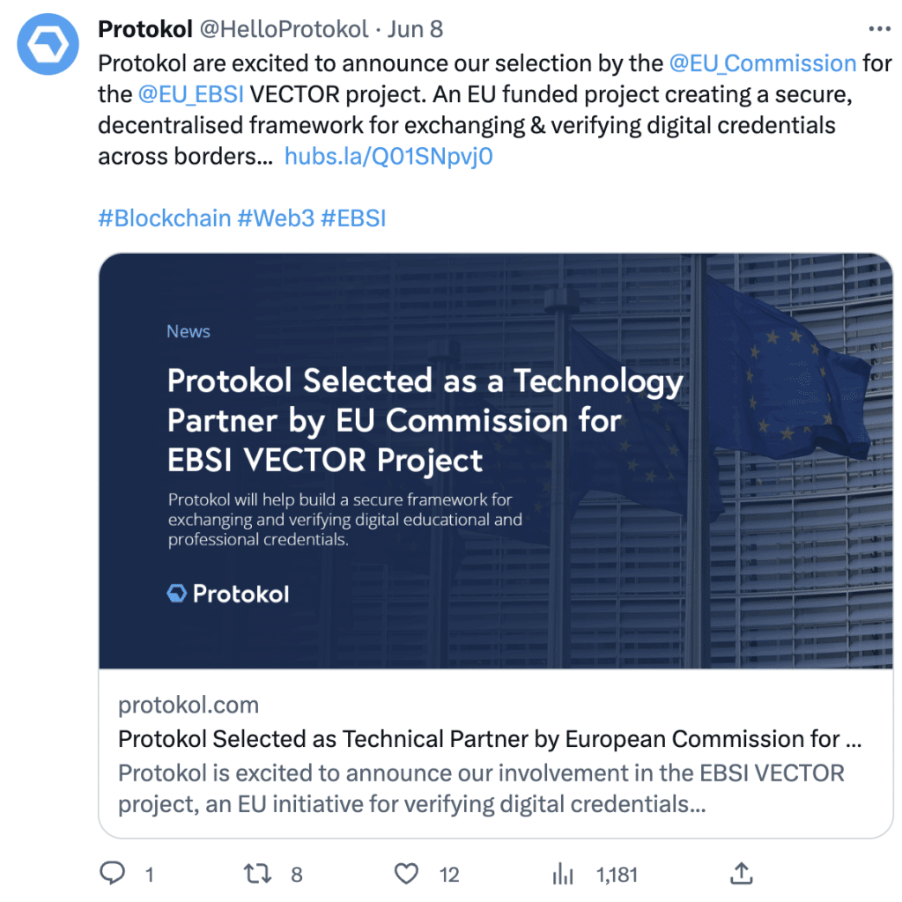Image resolution: width=902 pixels, height=902 pixels.
Task: Share the tweet via share icon
Action: pyautogui.click(x=741, y=873)
